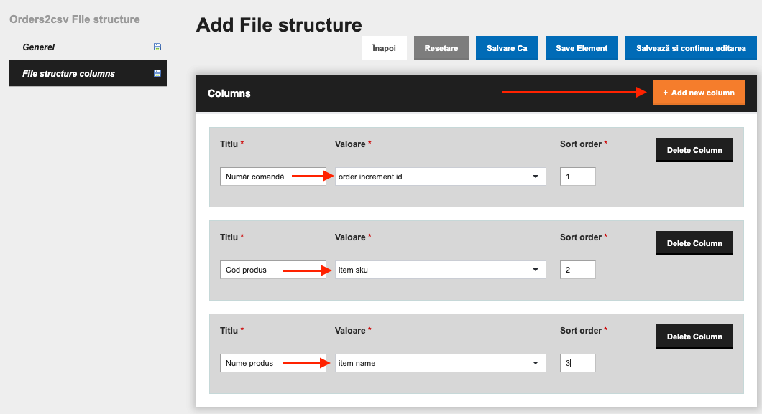The height and width of the screenshot is (414, 762).
Task: Click the sort order field containing 1
Action: tap(577, 177)
